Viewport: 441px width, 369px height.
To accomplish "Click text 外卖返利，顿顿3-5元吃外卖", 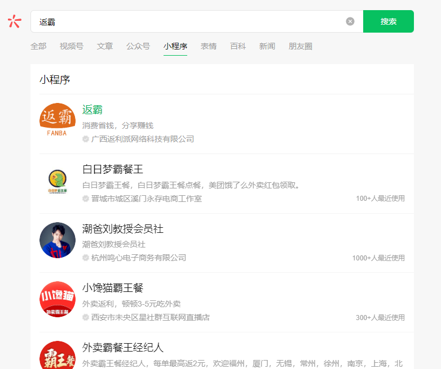I will point(131,304).
